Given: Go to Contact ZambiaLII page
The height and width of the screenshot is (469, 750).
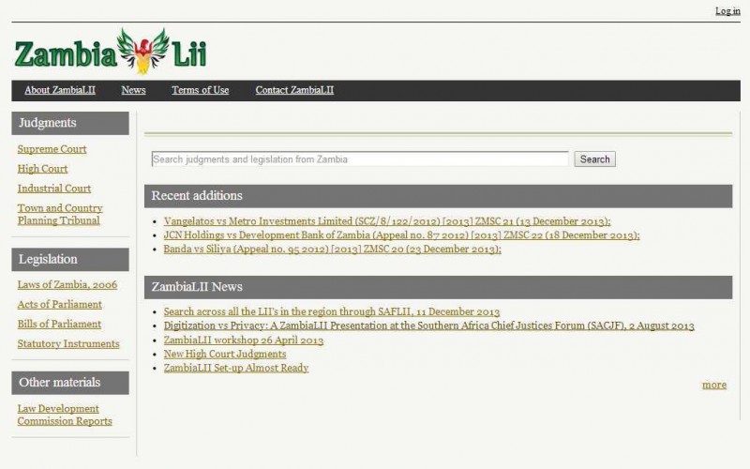Looking at the screenshot, I should (x=294, y=91).
